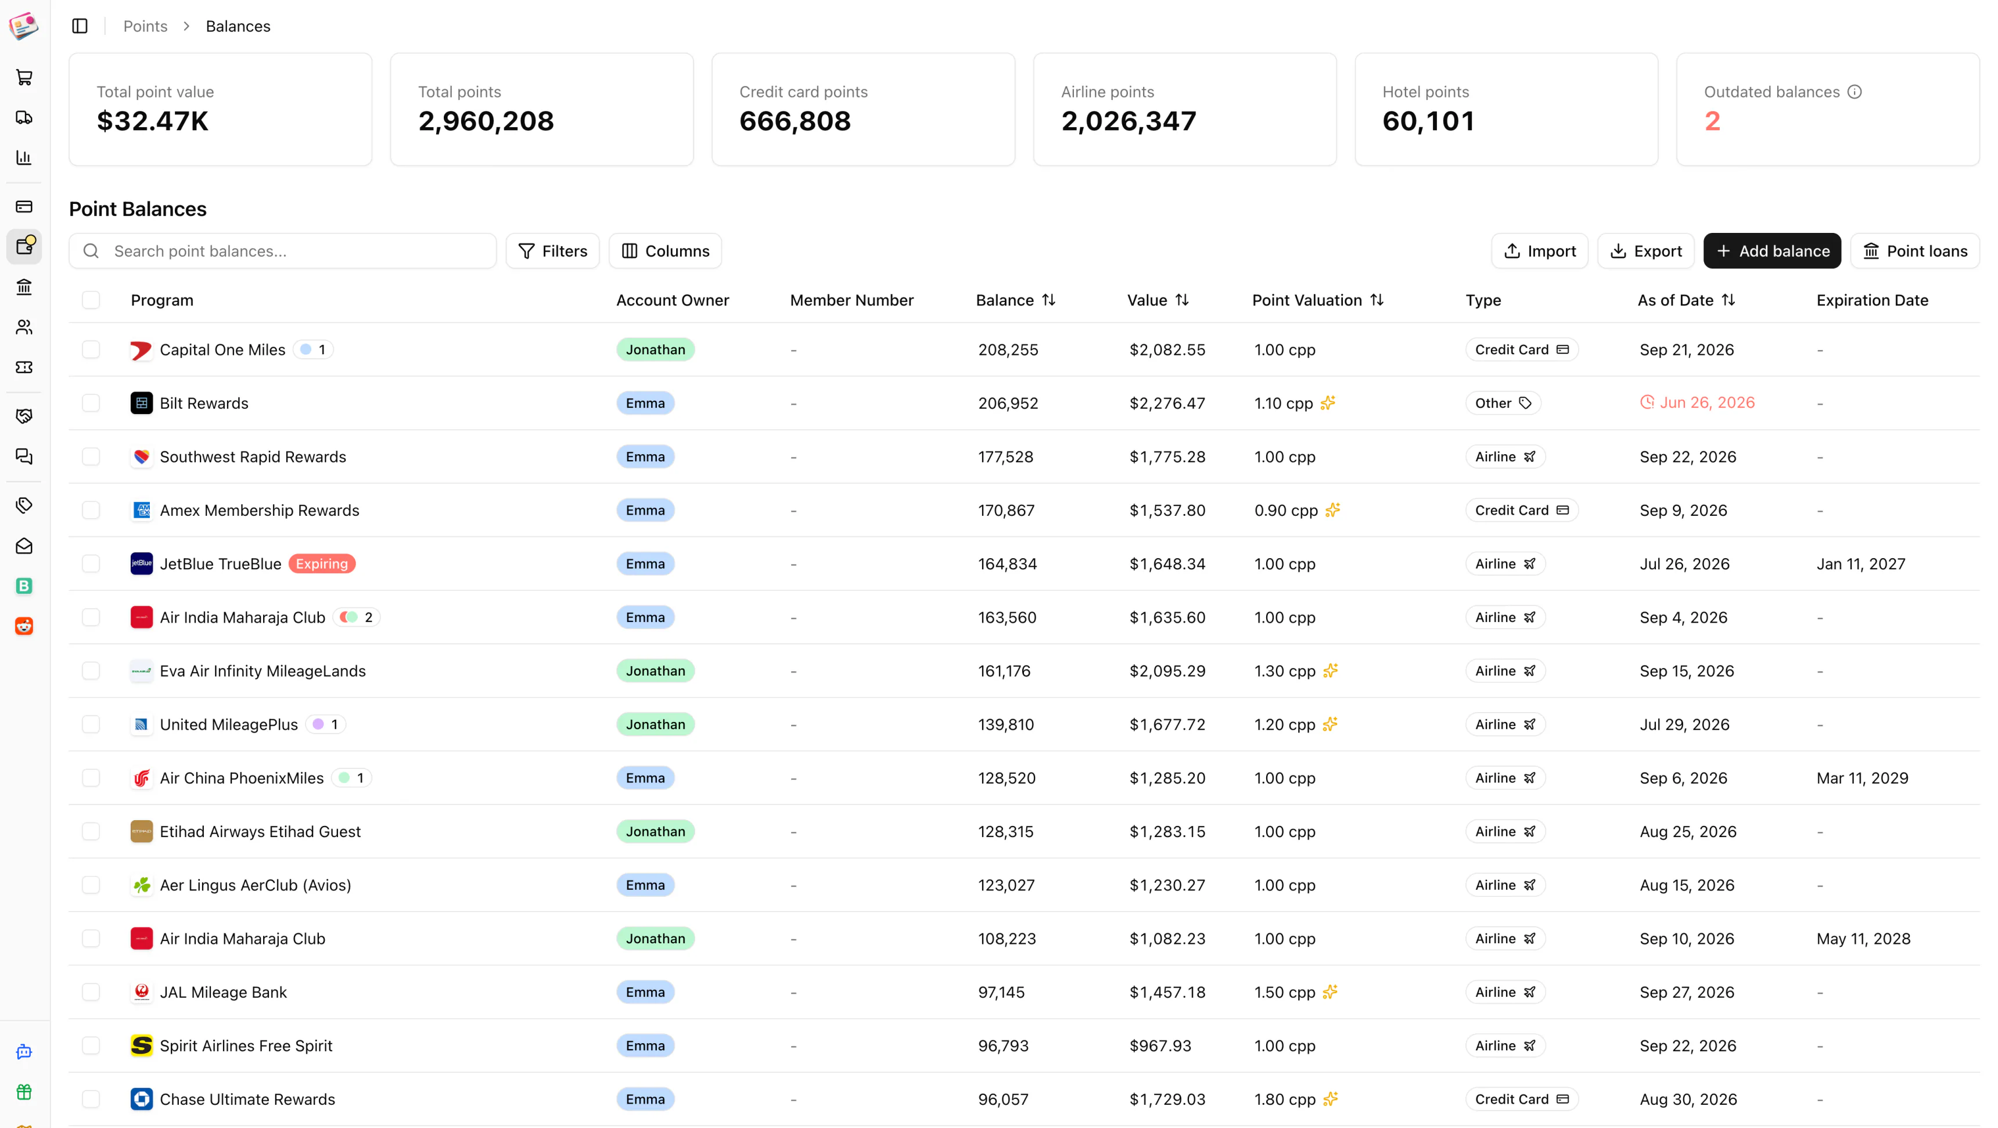This screenshot has width=1998, height=1128.
Task: Check the Capital One Miles row checkbox
Action: click(x=91, y=350)
